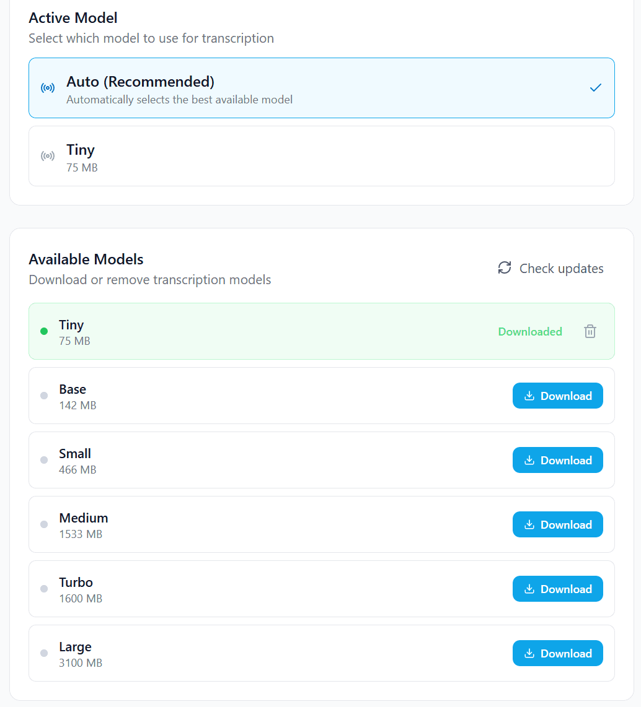
Task: Click the gray status dot beside Small
Action: (x=44, y=460)
